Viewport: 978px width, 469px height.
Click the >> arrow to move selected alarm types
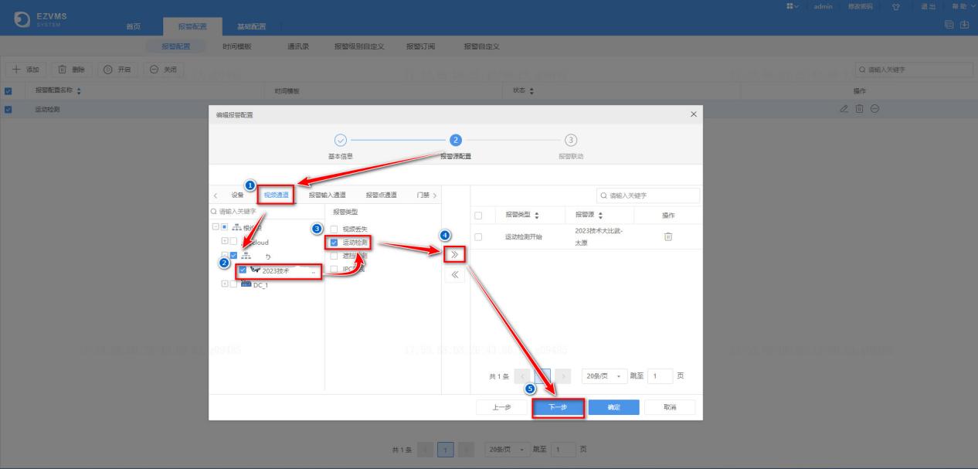point(454,254)
